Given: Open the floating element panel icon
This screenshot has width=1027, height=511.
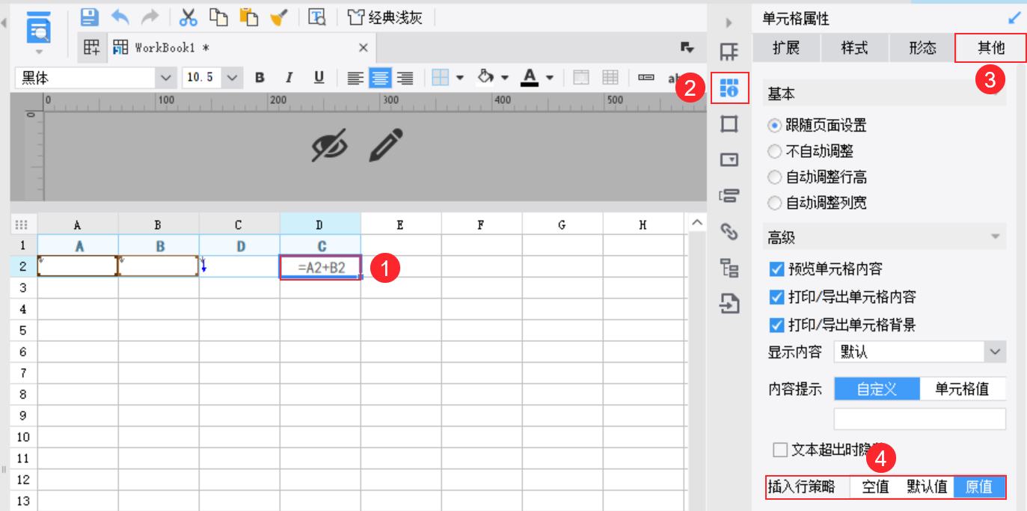Looking at the screenshot, I should 729,124.
